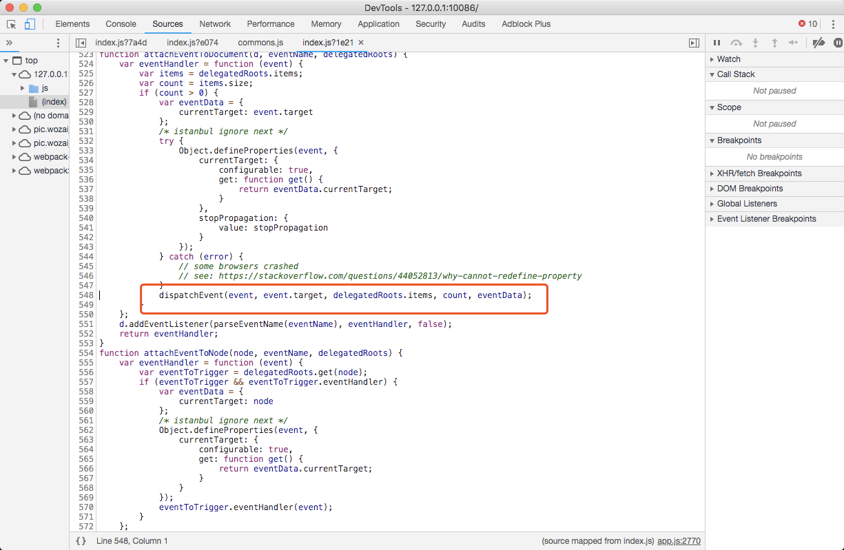
Task: Expand the js folder
Action: click(23, 88)
